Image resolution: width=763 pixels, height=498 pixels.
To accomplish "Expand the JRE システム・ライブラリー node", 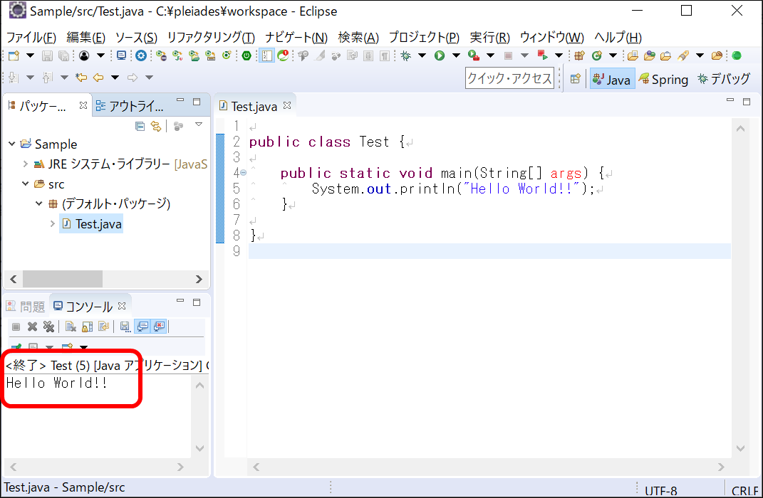I will (x=26, y=164).
